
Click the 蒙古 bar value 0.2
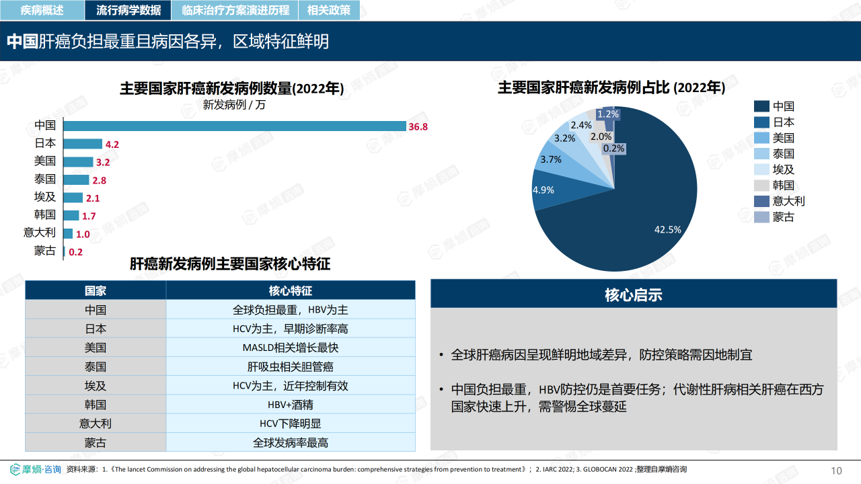coord(76,253)
